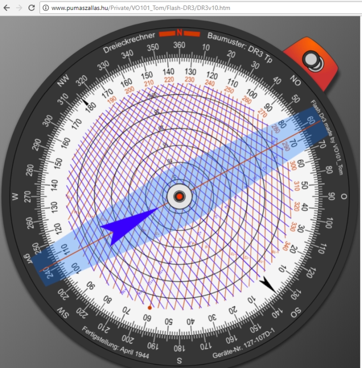
Task: Click the 350 mark on the outer ring
Action: (x=153, y=47)
